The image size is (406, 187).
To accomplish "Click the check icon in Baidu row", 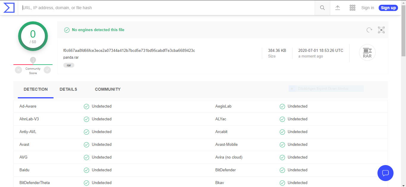I will click(x=86, y=170).
